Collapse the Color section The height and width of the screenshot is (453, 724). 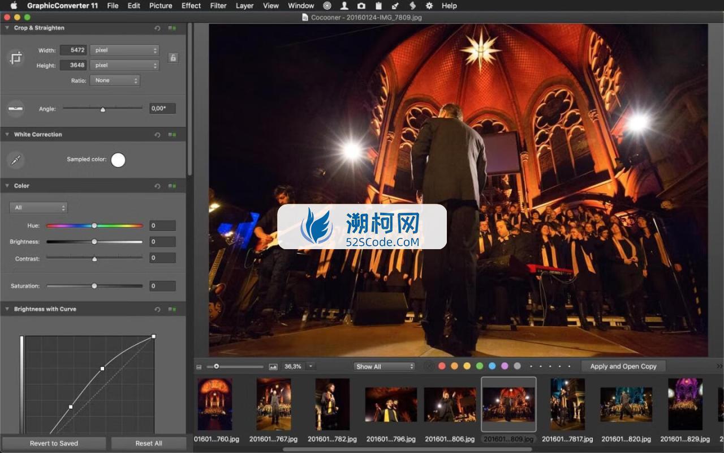click(7, 186)
